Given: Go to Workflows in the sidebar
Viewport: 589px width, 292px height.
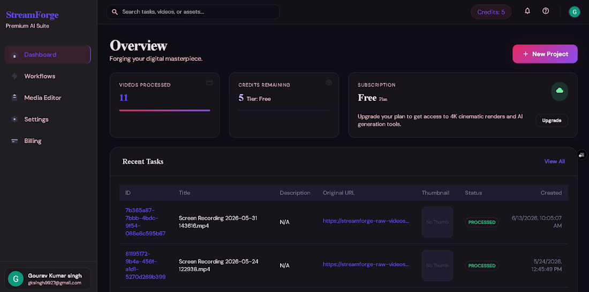Looking at the screenshot, I should pyautogui.click(x=48, y=76).
